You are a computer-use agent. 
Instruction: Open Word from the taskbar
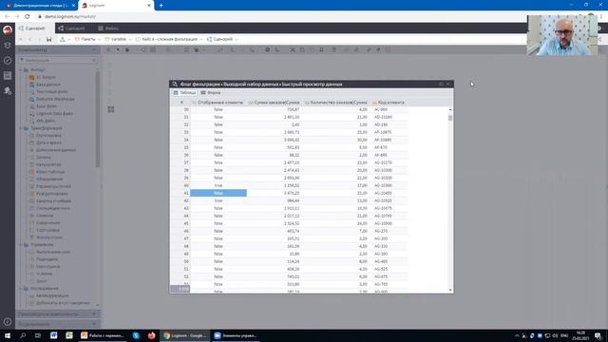point(53,335)
